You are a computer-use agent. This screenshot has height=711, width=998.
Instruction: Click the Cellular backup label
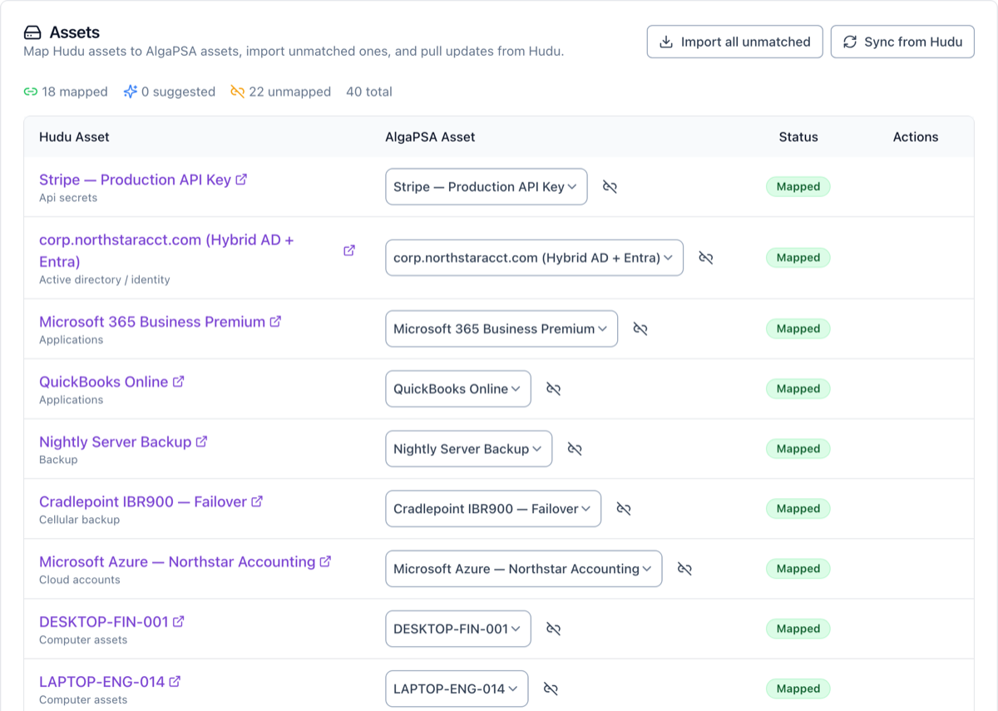pos(80,520)
